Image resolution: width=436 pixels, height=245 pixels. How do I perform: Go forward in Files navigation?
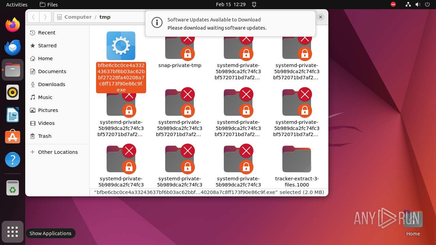click(x=45, y=17)
